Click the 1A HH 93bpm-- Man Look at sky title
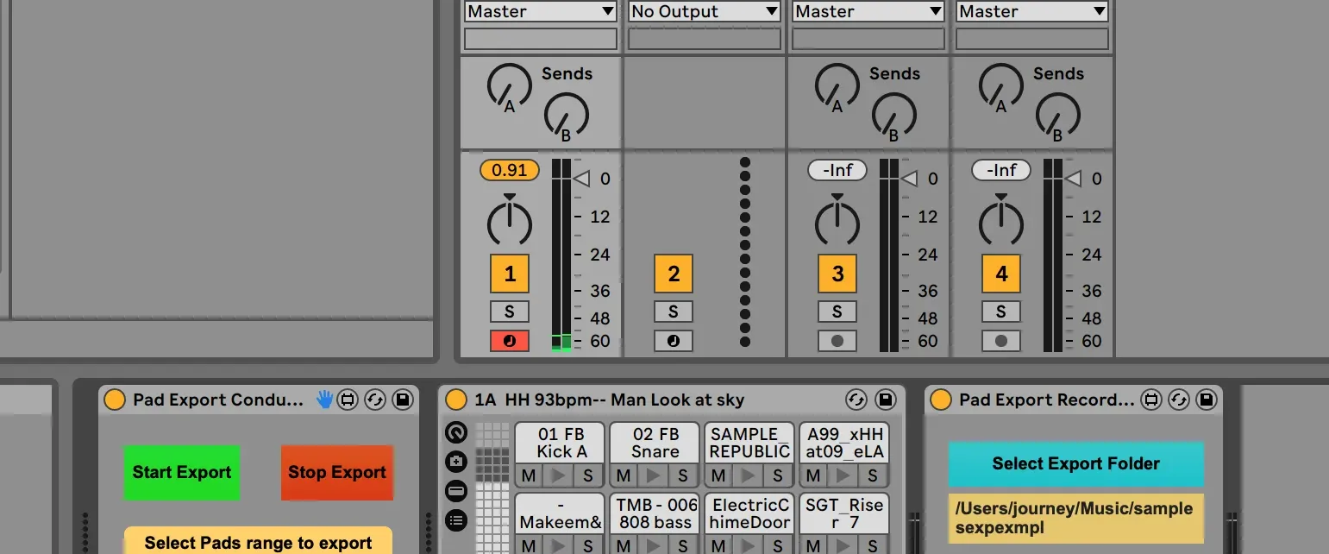Image resolution: width=1329 pixels, height=554 pixels. (x=608, y=400)
